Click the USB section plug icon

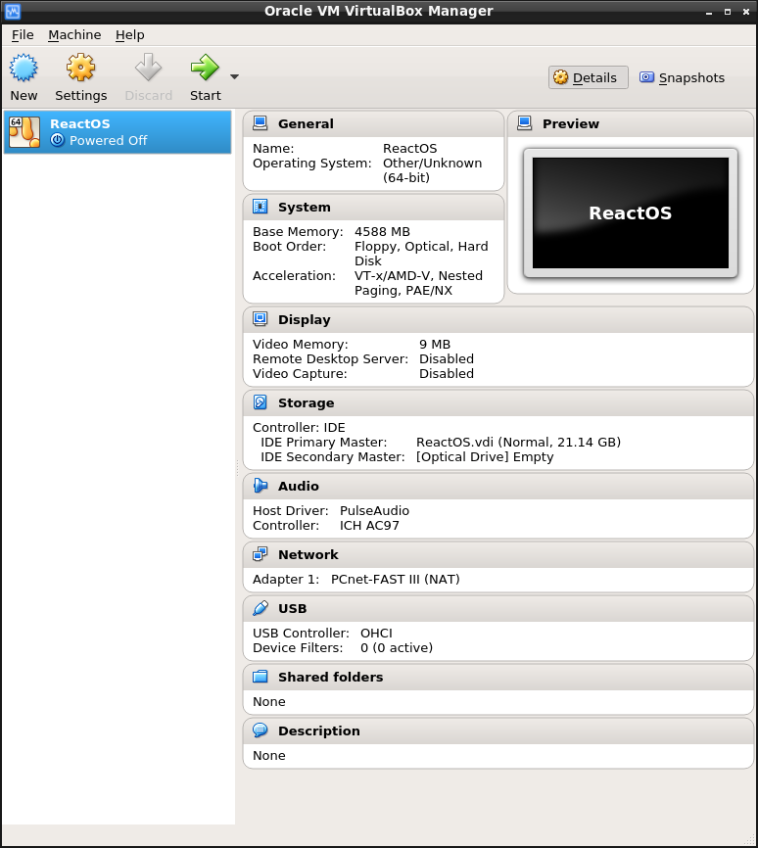click(x=261, y=608)
